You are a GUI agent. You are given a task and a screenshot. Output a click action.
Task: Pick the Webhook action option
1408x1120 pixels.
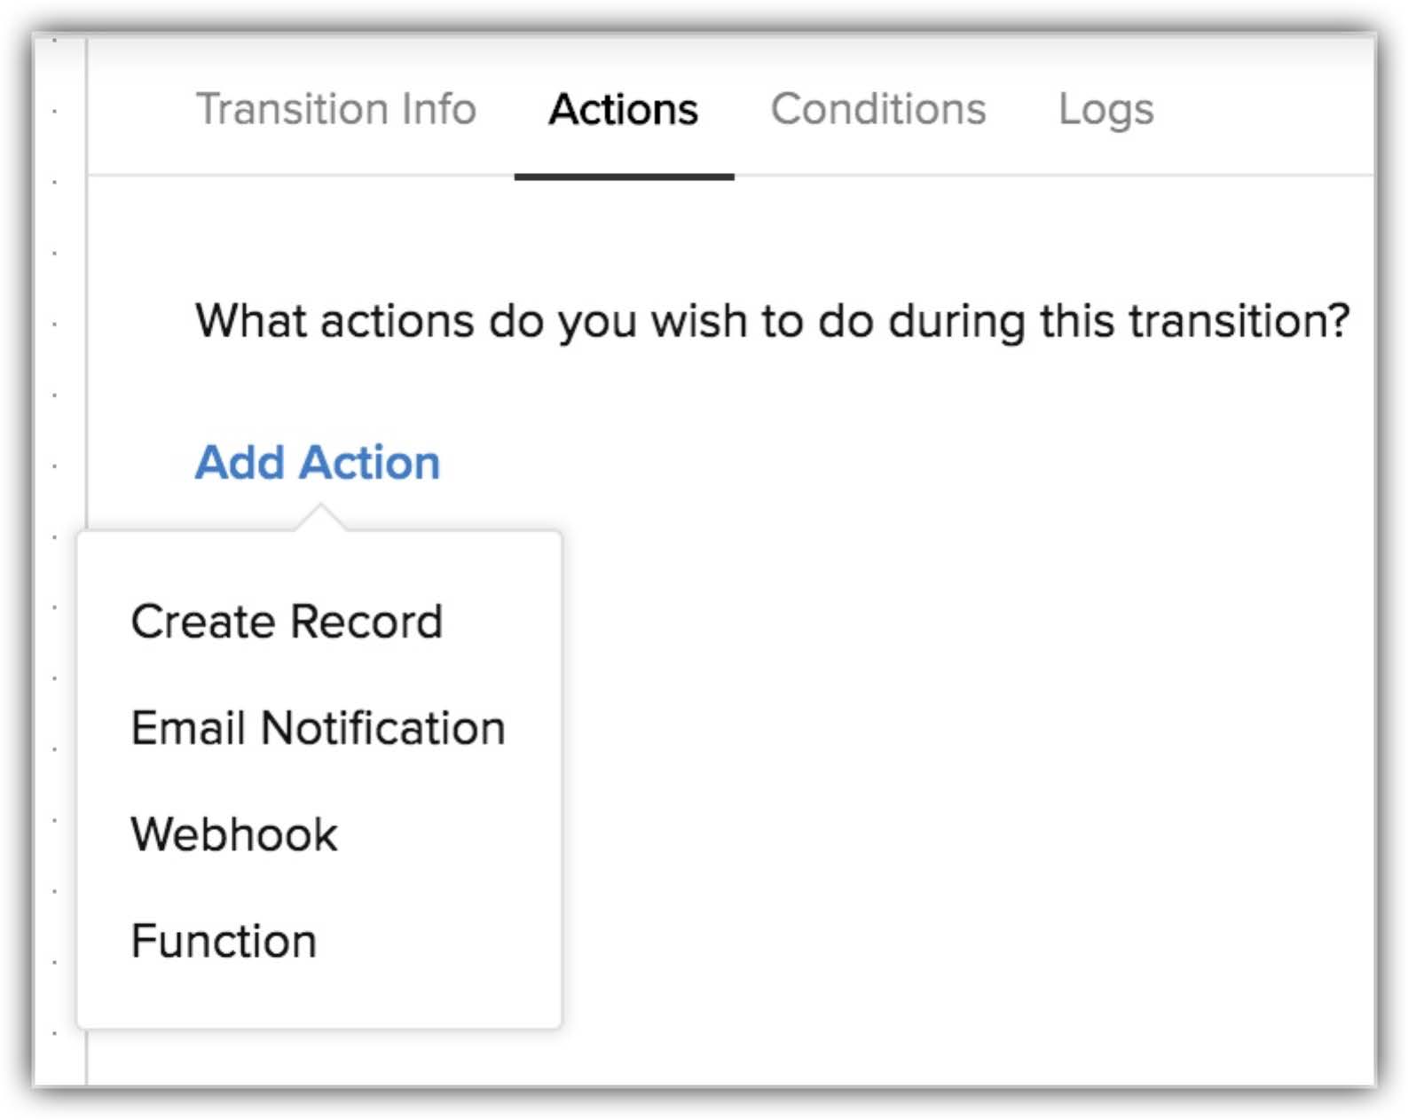point(234,834)
